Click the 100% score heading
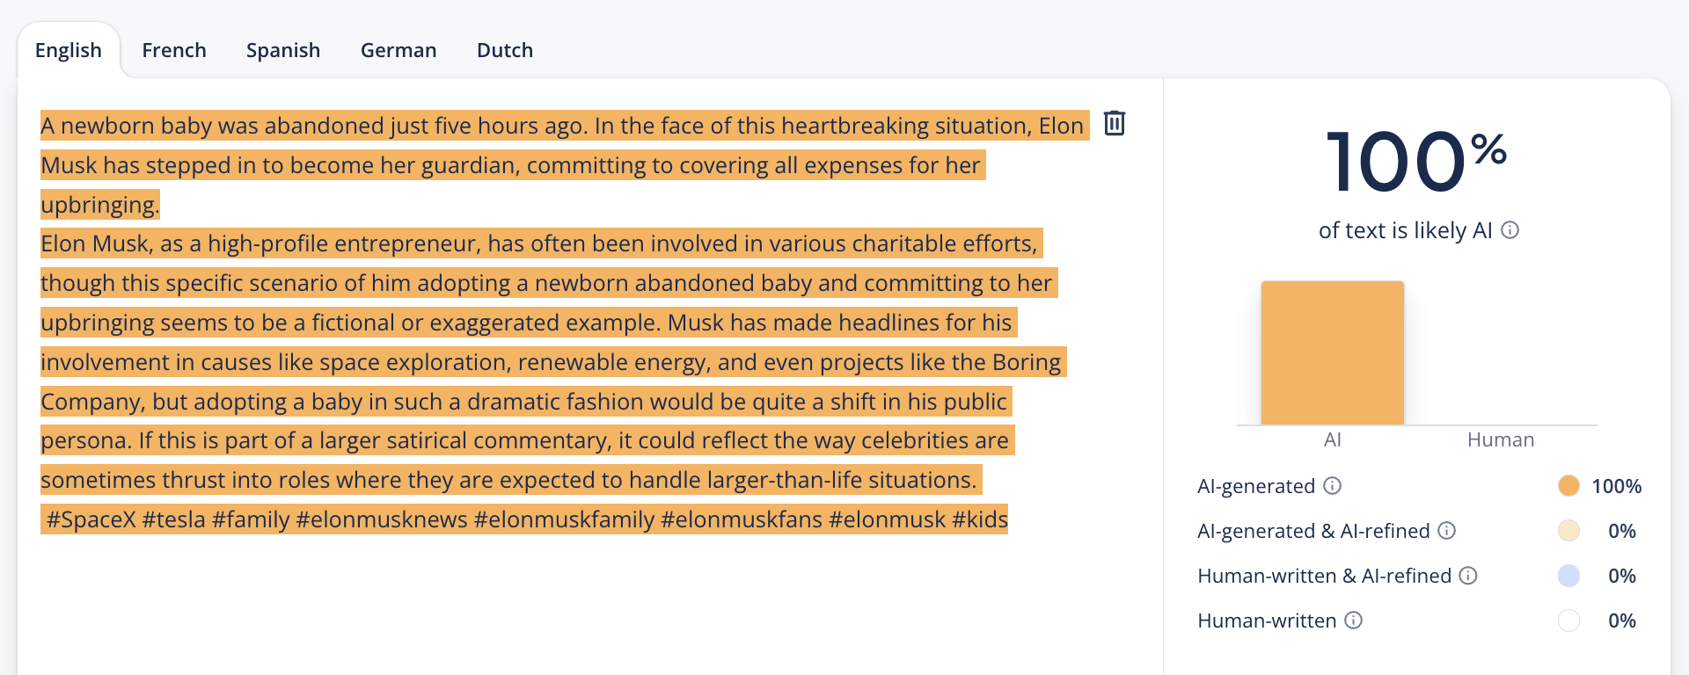The image size is (1689, 675). point(1417,161)
